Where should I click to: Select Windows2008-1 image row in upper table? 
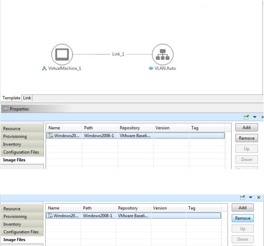[98, 136]
